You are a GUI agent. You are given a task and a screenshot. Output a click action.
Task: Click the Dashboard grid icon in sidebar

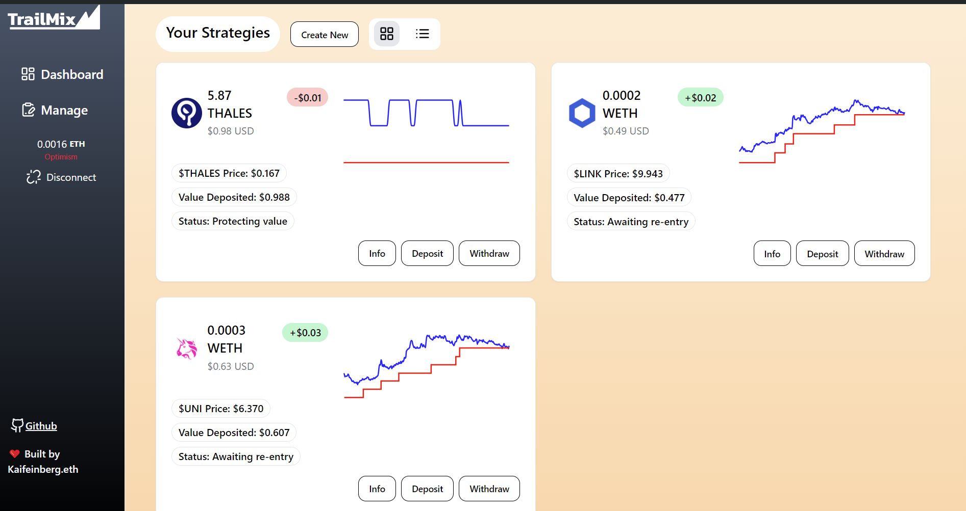point(28,74)
